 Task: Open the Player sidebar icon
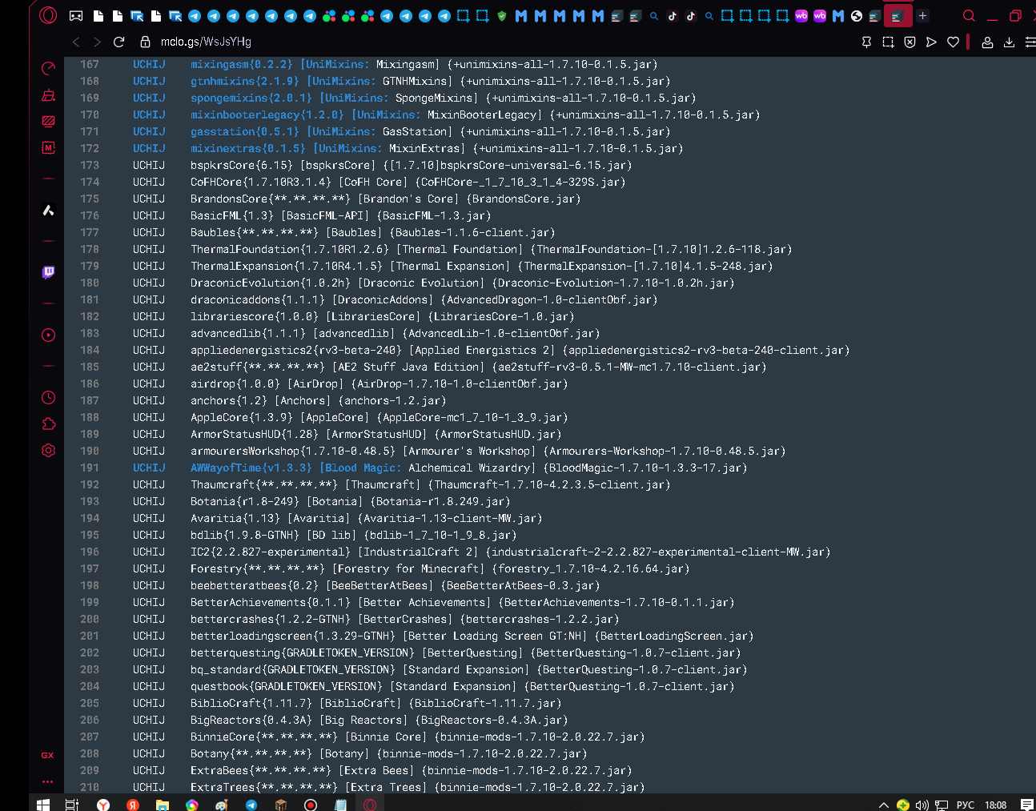coord(48,335)
